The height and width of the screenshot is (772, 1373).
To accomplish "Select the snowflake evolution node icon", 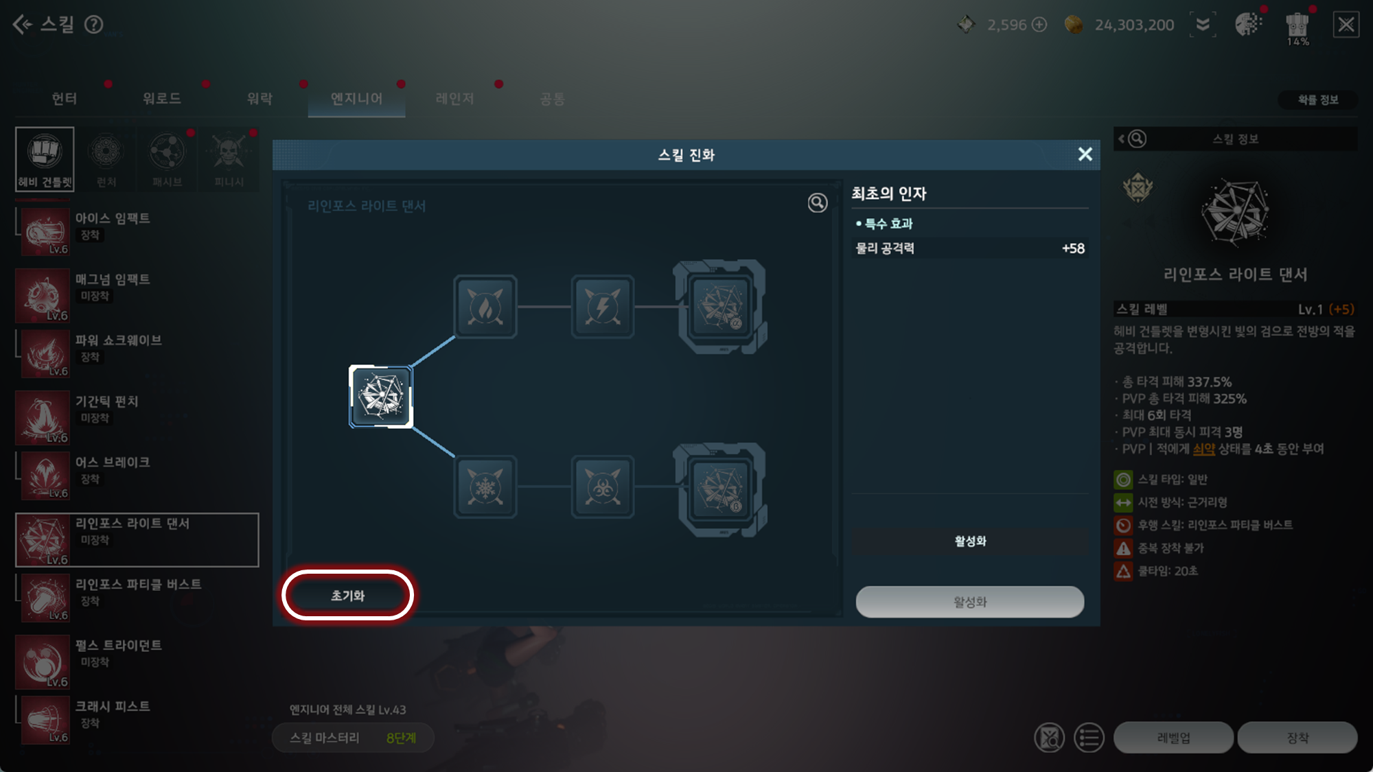I will (x=485, y=487).
